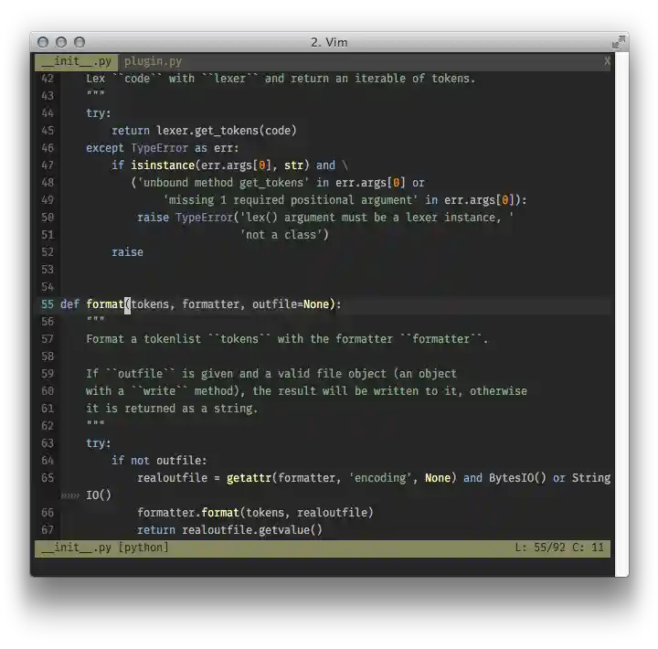Click the 'try:' on line 63
The width and height of the screenshot is (658, 649).
[99, 443]
